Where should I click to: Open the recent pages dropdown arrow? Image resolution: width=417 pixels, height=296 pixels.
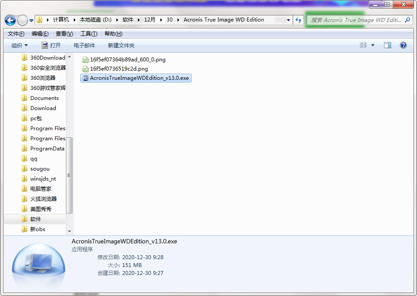click(x=31, y=21)
